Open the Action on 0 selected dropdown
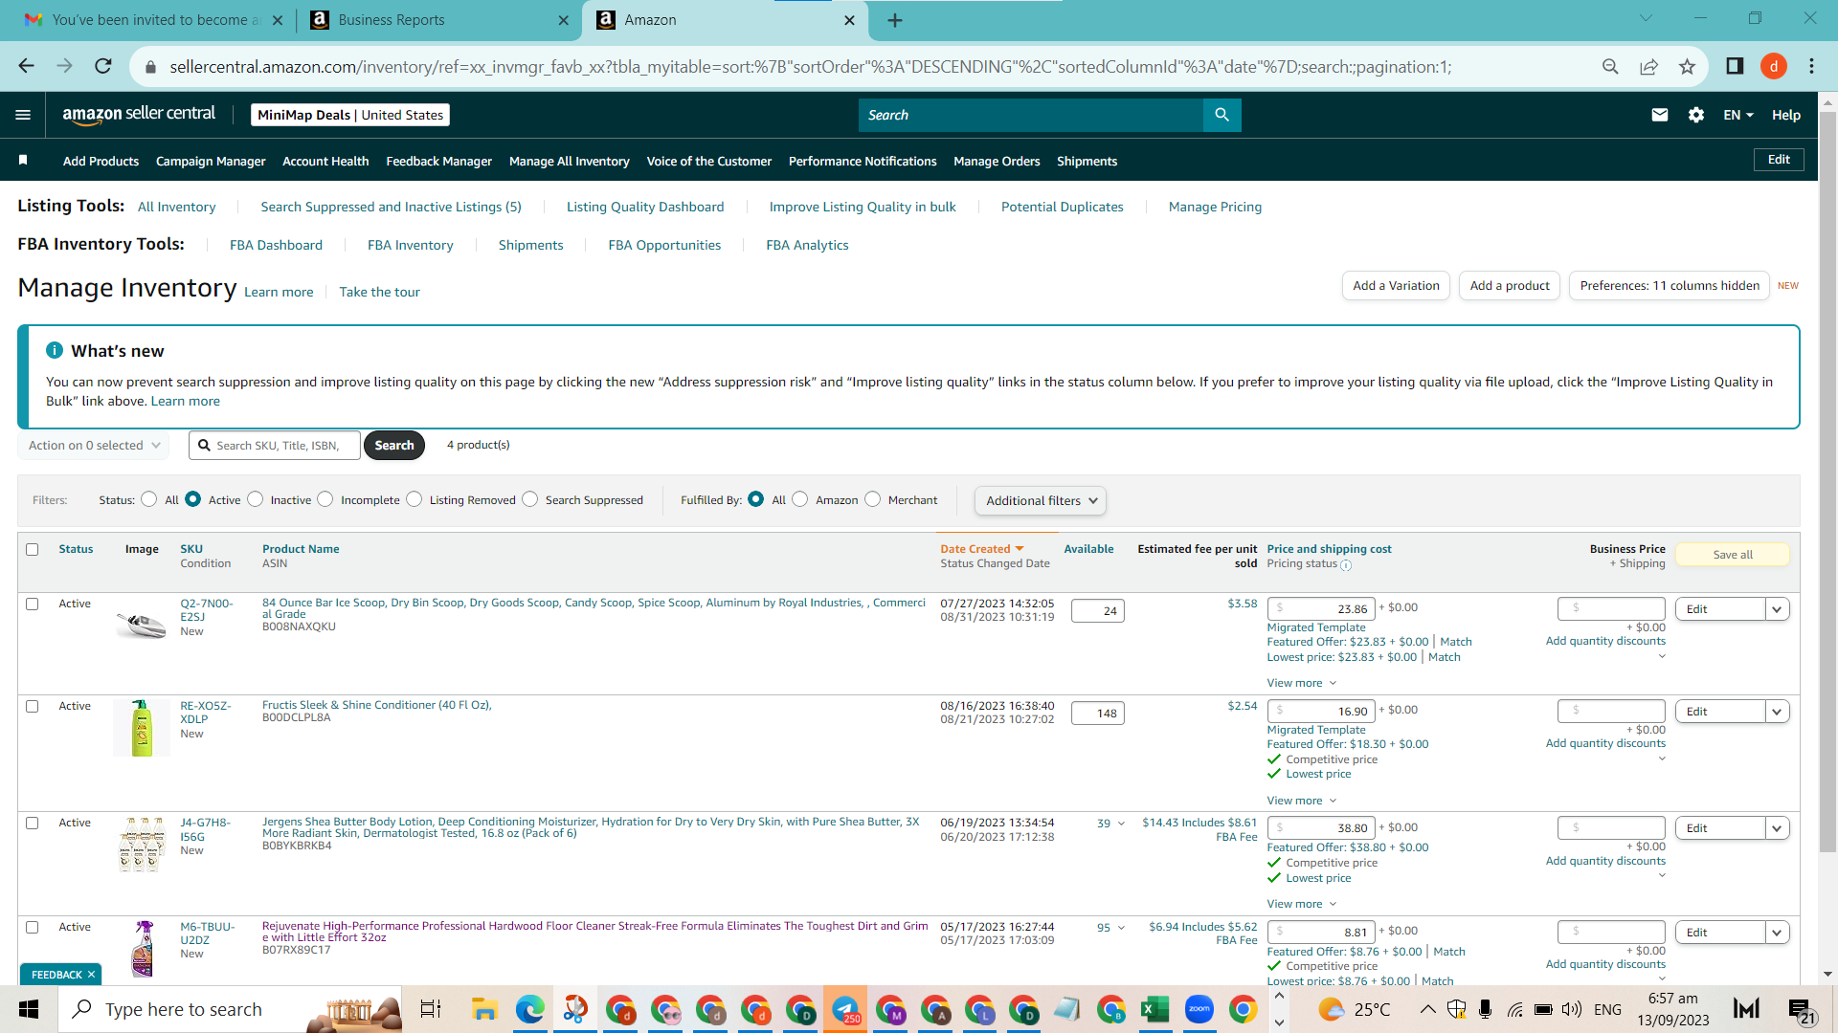1838x1033 pixels. coord(94,445)
